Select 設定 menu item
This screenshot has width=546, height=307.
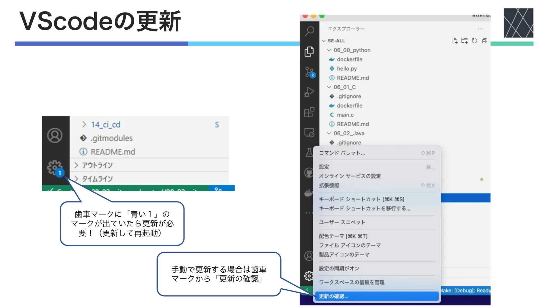click(x=377, y=167)
